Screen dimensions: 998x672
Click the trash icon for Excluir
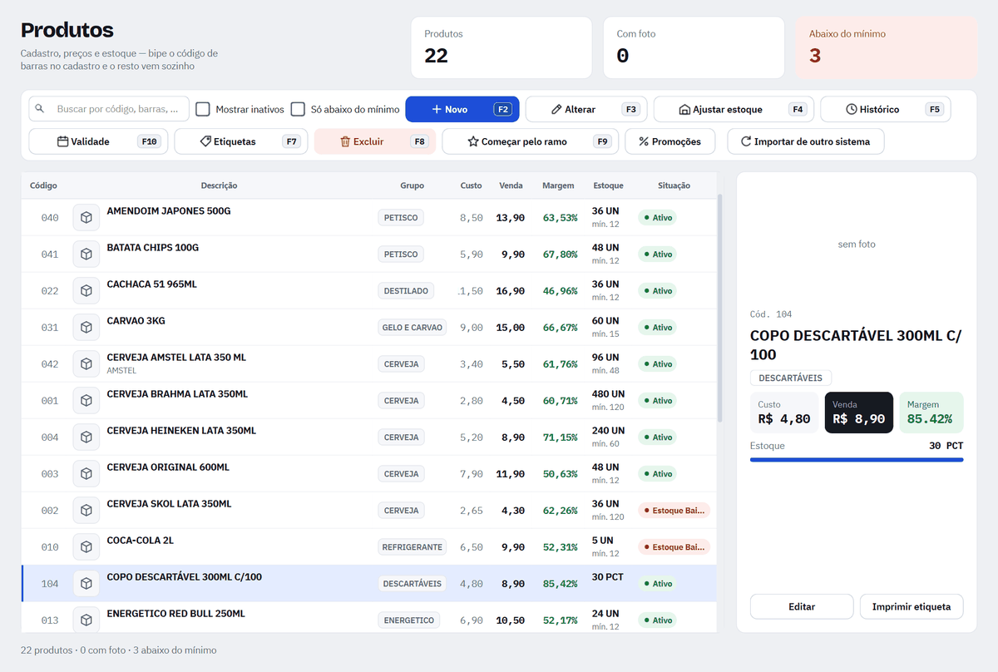click(345, 141)
